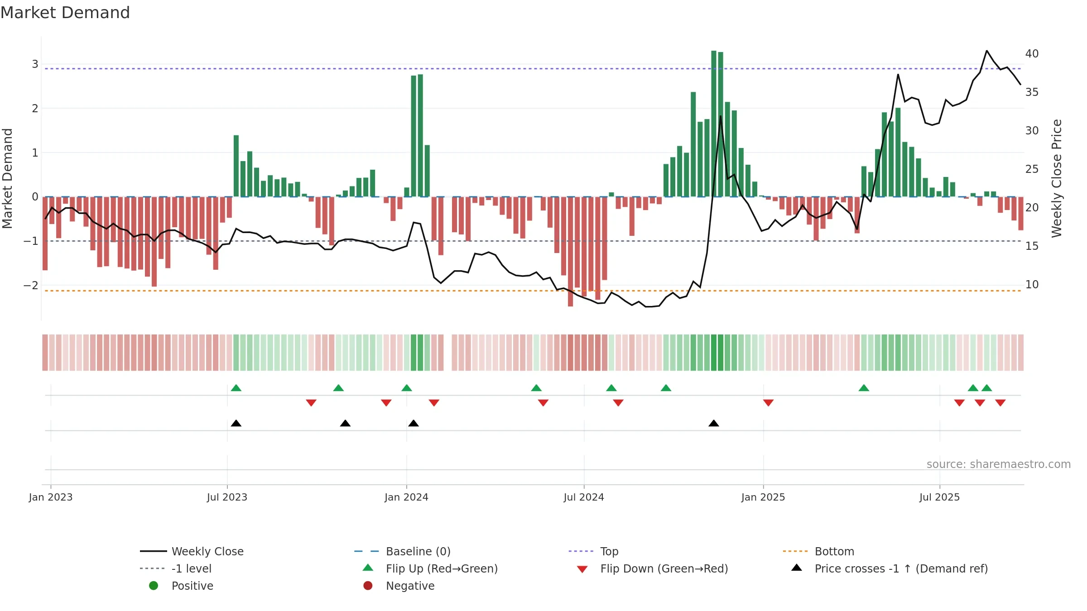Image resolution: width=1087 pixels, height=611 pixels.
Task: Click the 'Jul 2023' x-axis label
Action: 227,497
